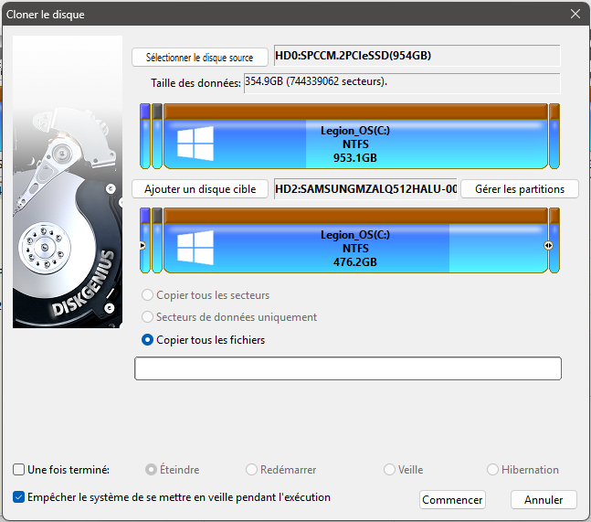Select target Legion_OS(C:) 476.2GB partition
The image size is (591, 522).
[x=355, y=240]
